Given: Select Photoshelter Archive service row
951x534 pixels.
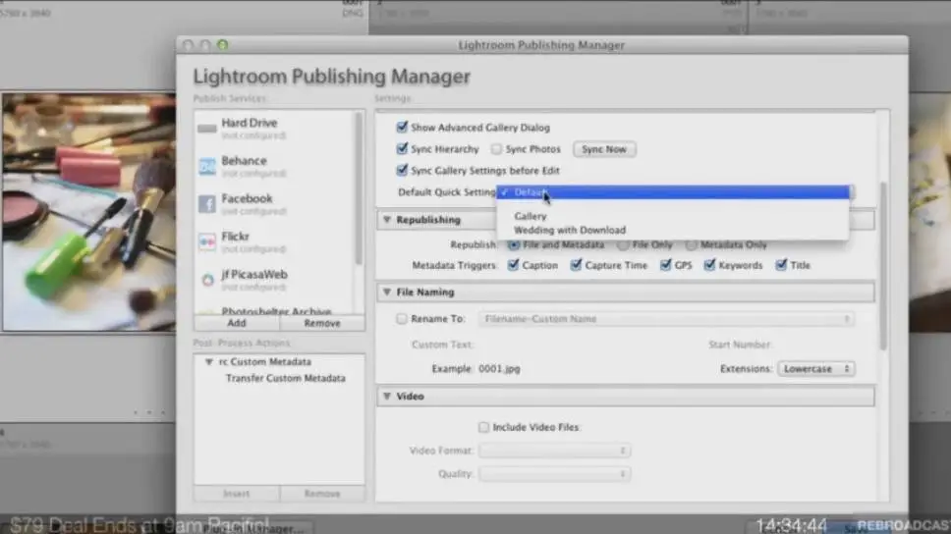Looking at the screenshot, I should [275, 310].
